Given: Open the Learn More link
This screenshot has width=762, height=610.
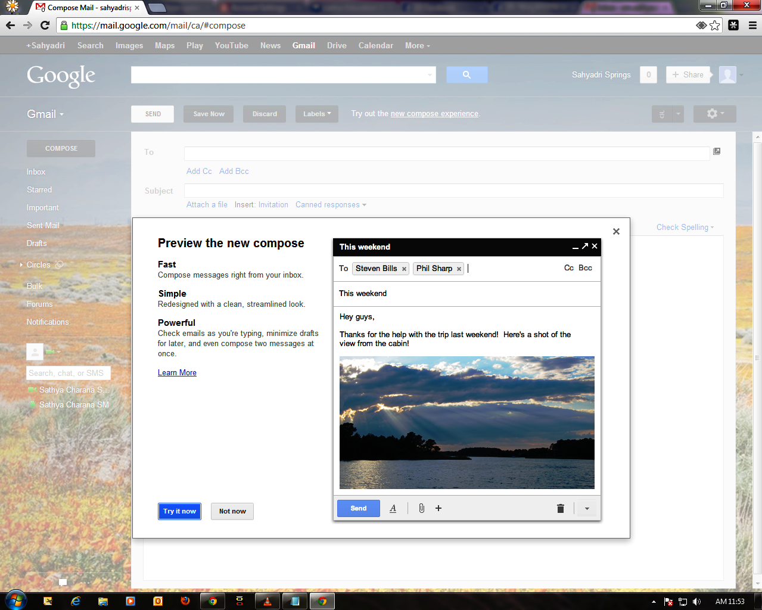Looking at the screenshot, I should tap(177, 372).
